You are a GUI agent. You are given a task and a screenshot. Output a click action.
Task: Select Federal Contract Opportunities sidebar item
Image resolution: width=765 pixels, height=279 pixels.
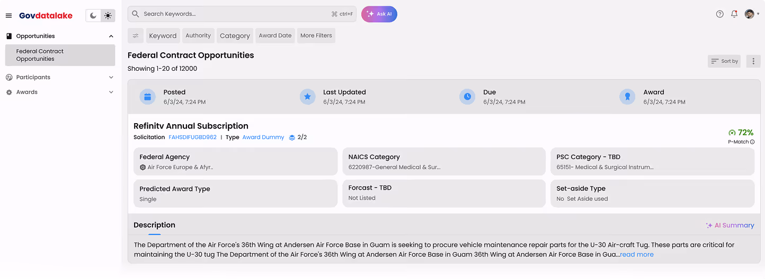(60, 55)
